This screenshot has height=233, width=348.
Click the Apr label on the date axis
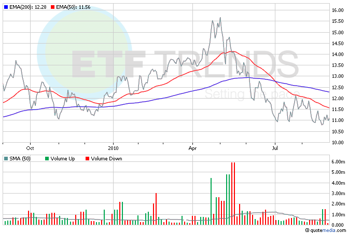pos(192,148)
